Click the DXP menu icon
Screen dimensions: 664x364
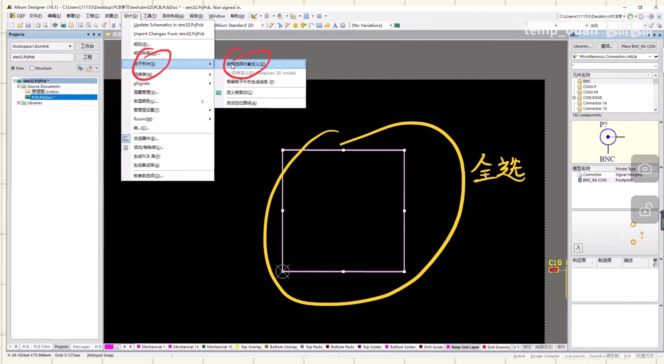[12, 16]
